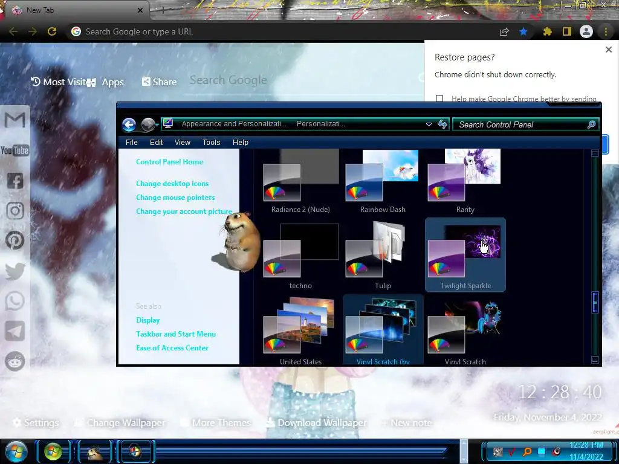Select Tulip theme
The image size is (619, 464).
point(383,256)
